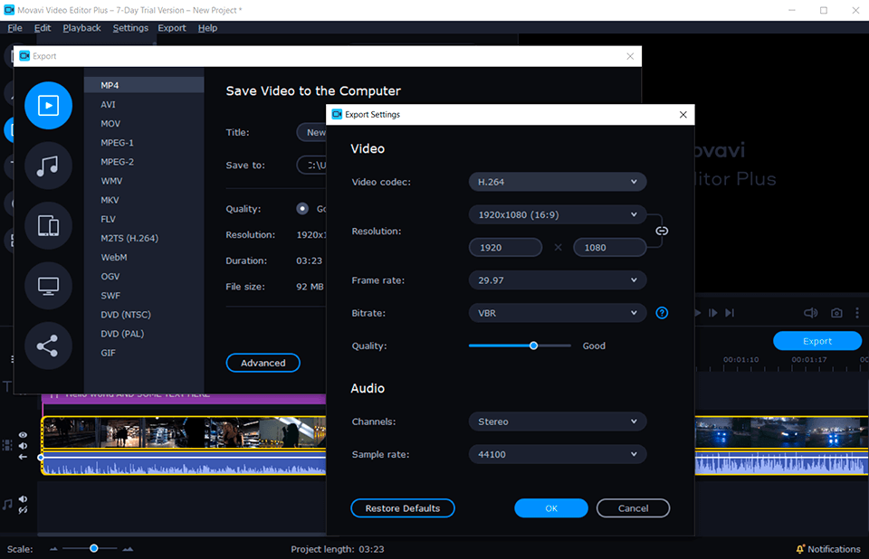Skip to the next clip in player
869x559 pixels.
click(x=730, y=313)
